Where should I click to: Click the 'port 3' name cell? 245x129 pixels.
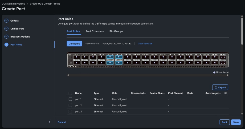(x=78, y=112)
